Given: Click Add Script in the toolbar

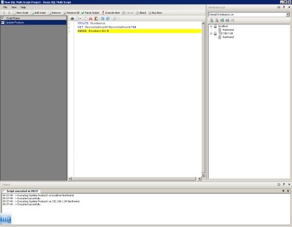Looking at the screenshot, I should click(38, 13).
